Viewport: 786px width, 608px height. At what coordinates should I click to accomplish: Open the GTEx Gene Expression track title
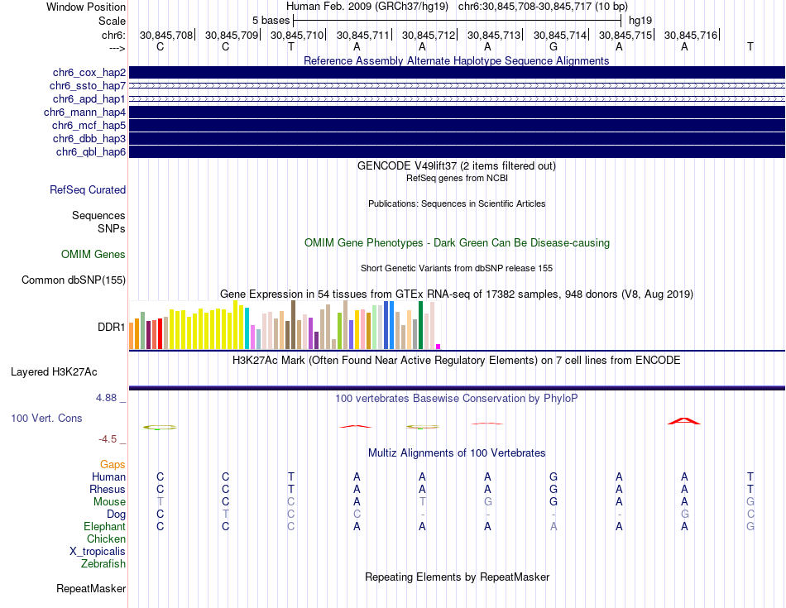click(x=457, y=294)
